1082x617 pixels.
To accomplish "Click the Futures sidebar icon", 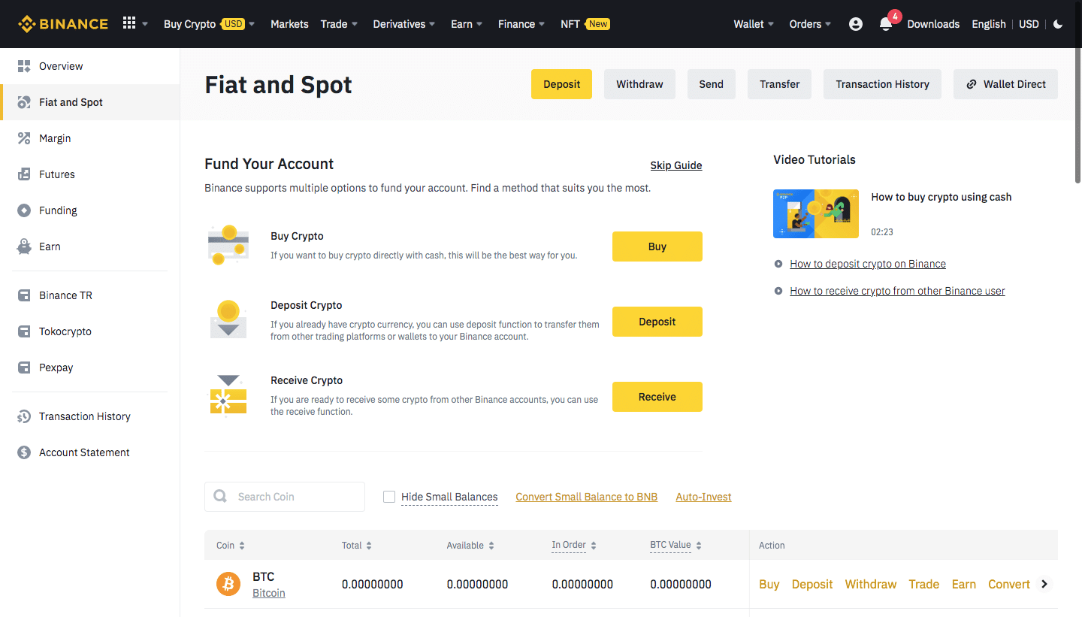I will click(x=24, y=174).
